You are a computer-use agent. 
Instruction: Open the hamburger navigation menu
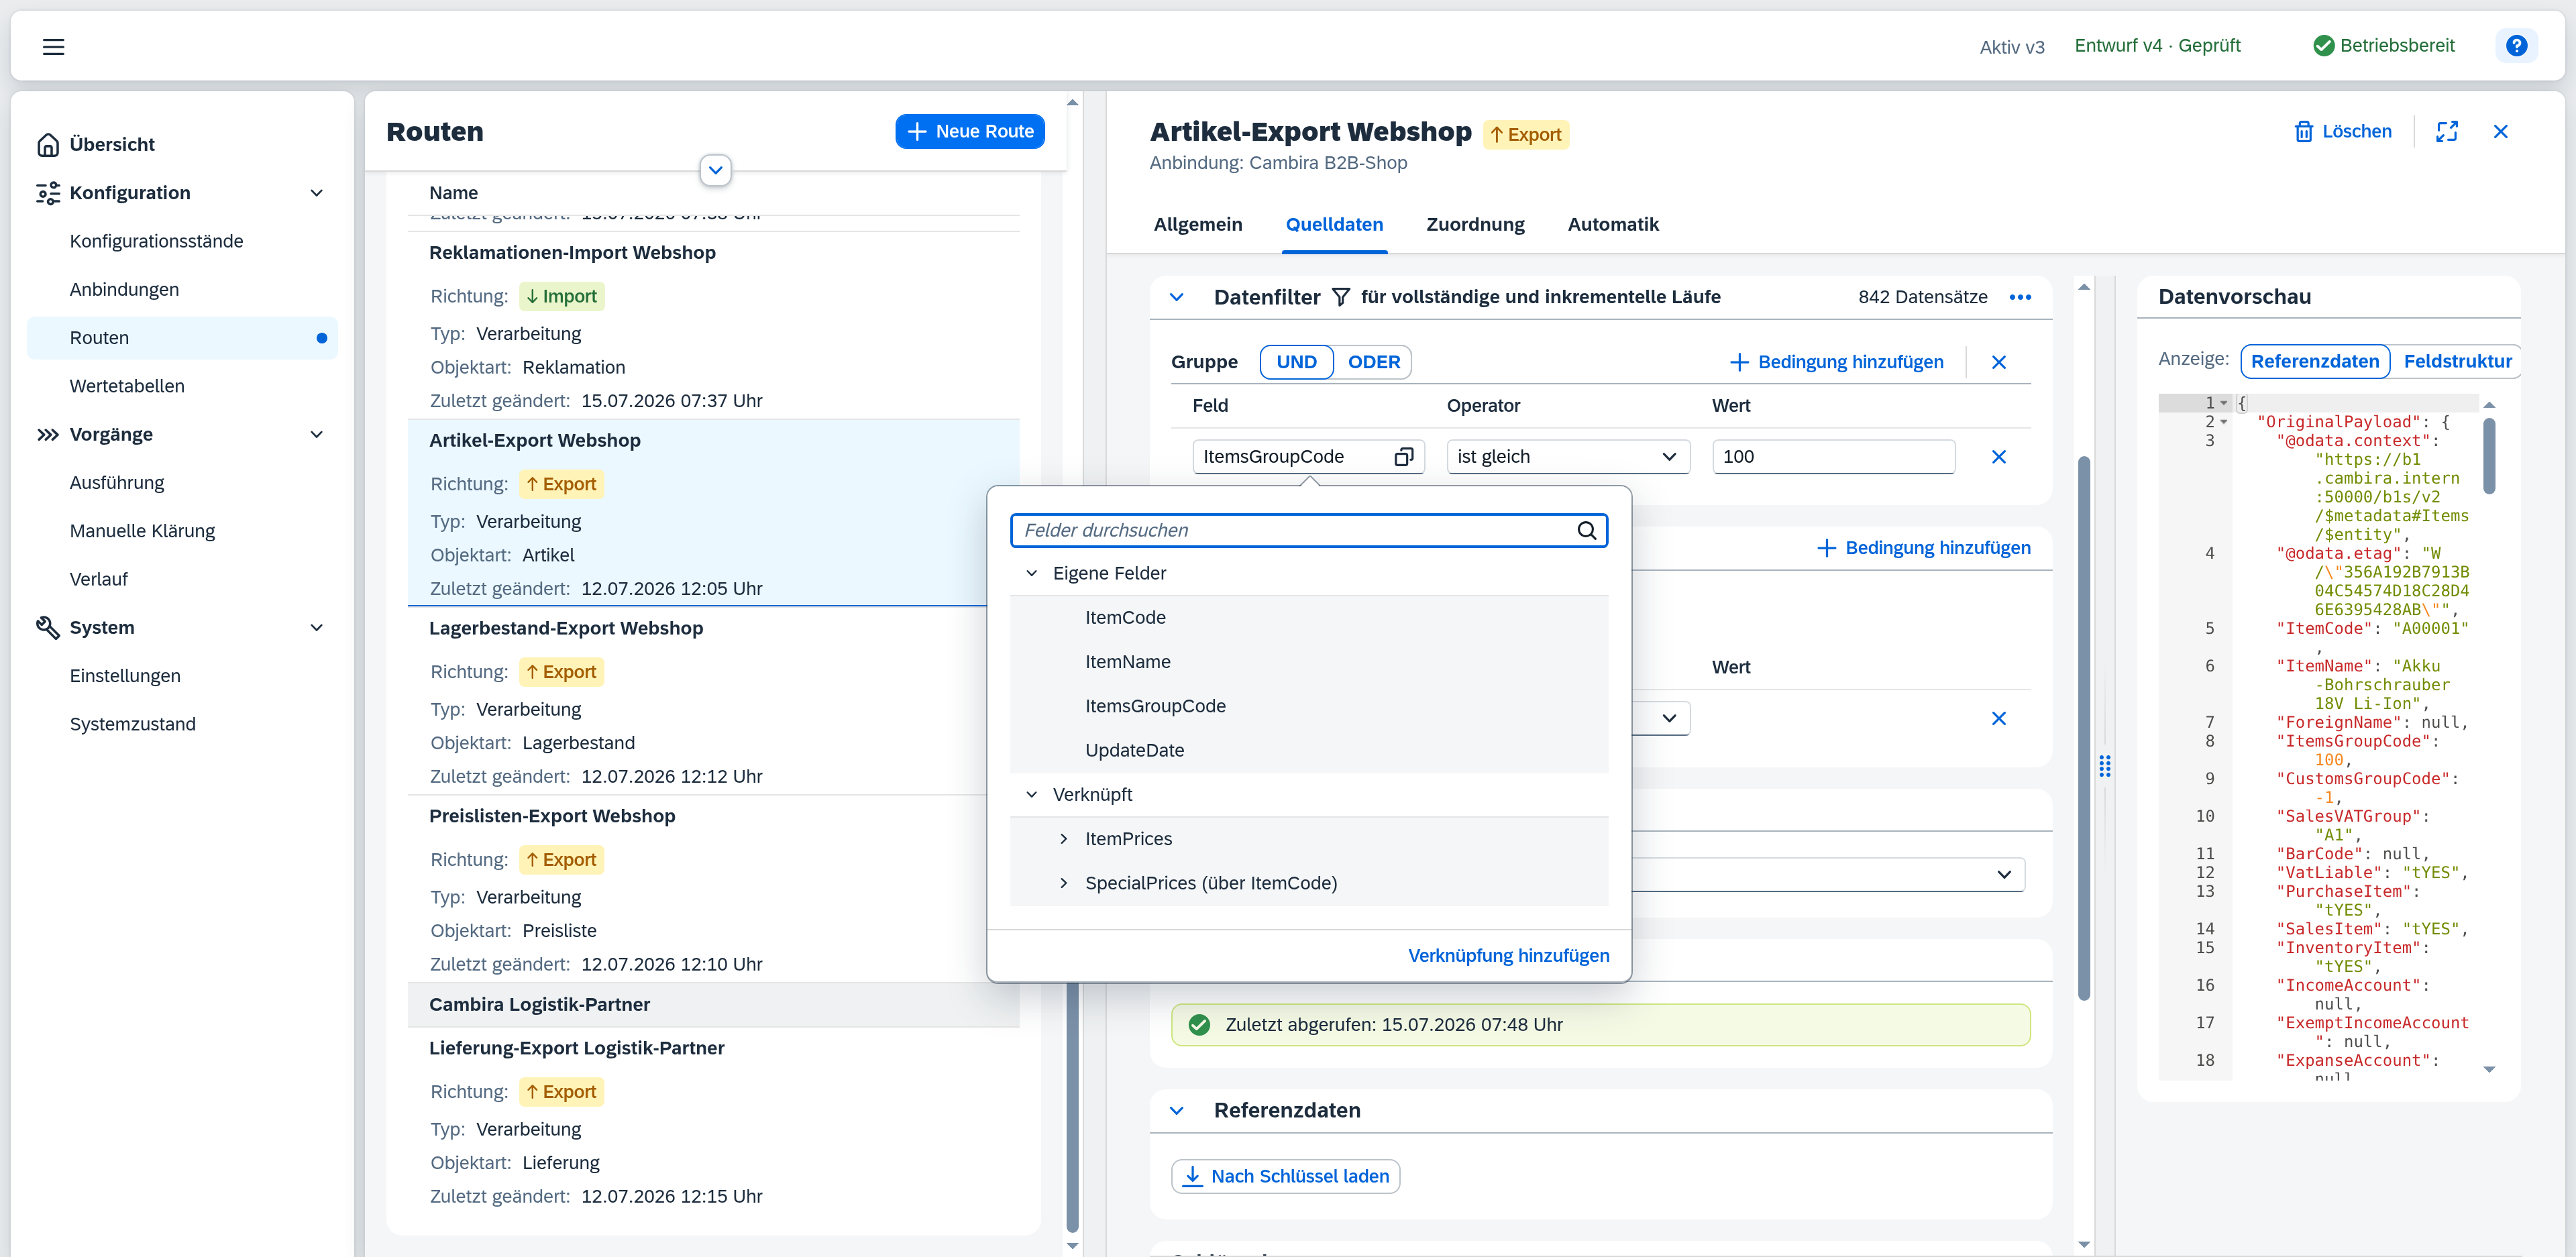53,46
